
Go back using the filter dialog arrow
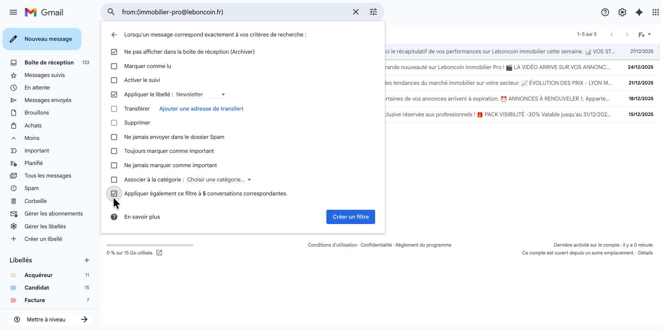point(114,35)
